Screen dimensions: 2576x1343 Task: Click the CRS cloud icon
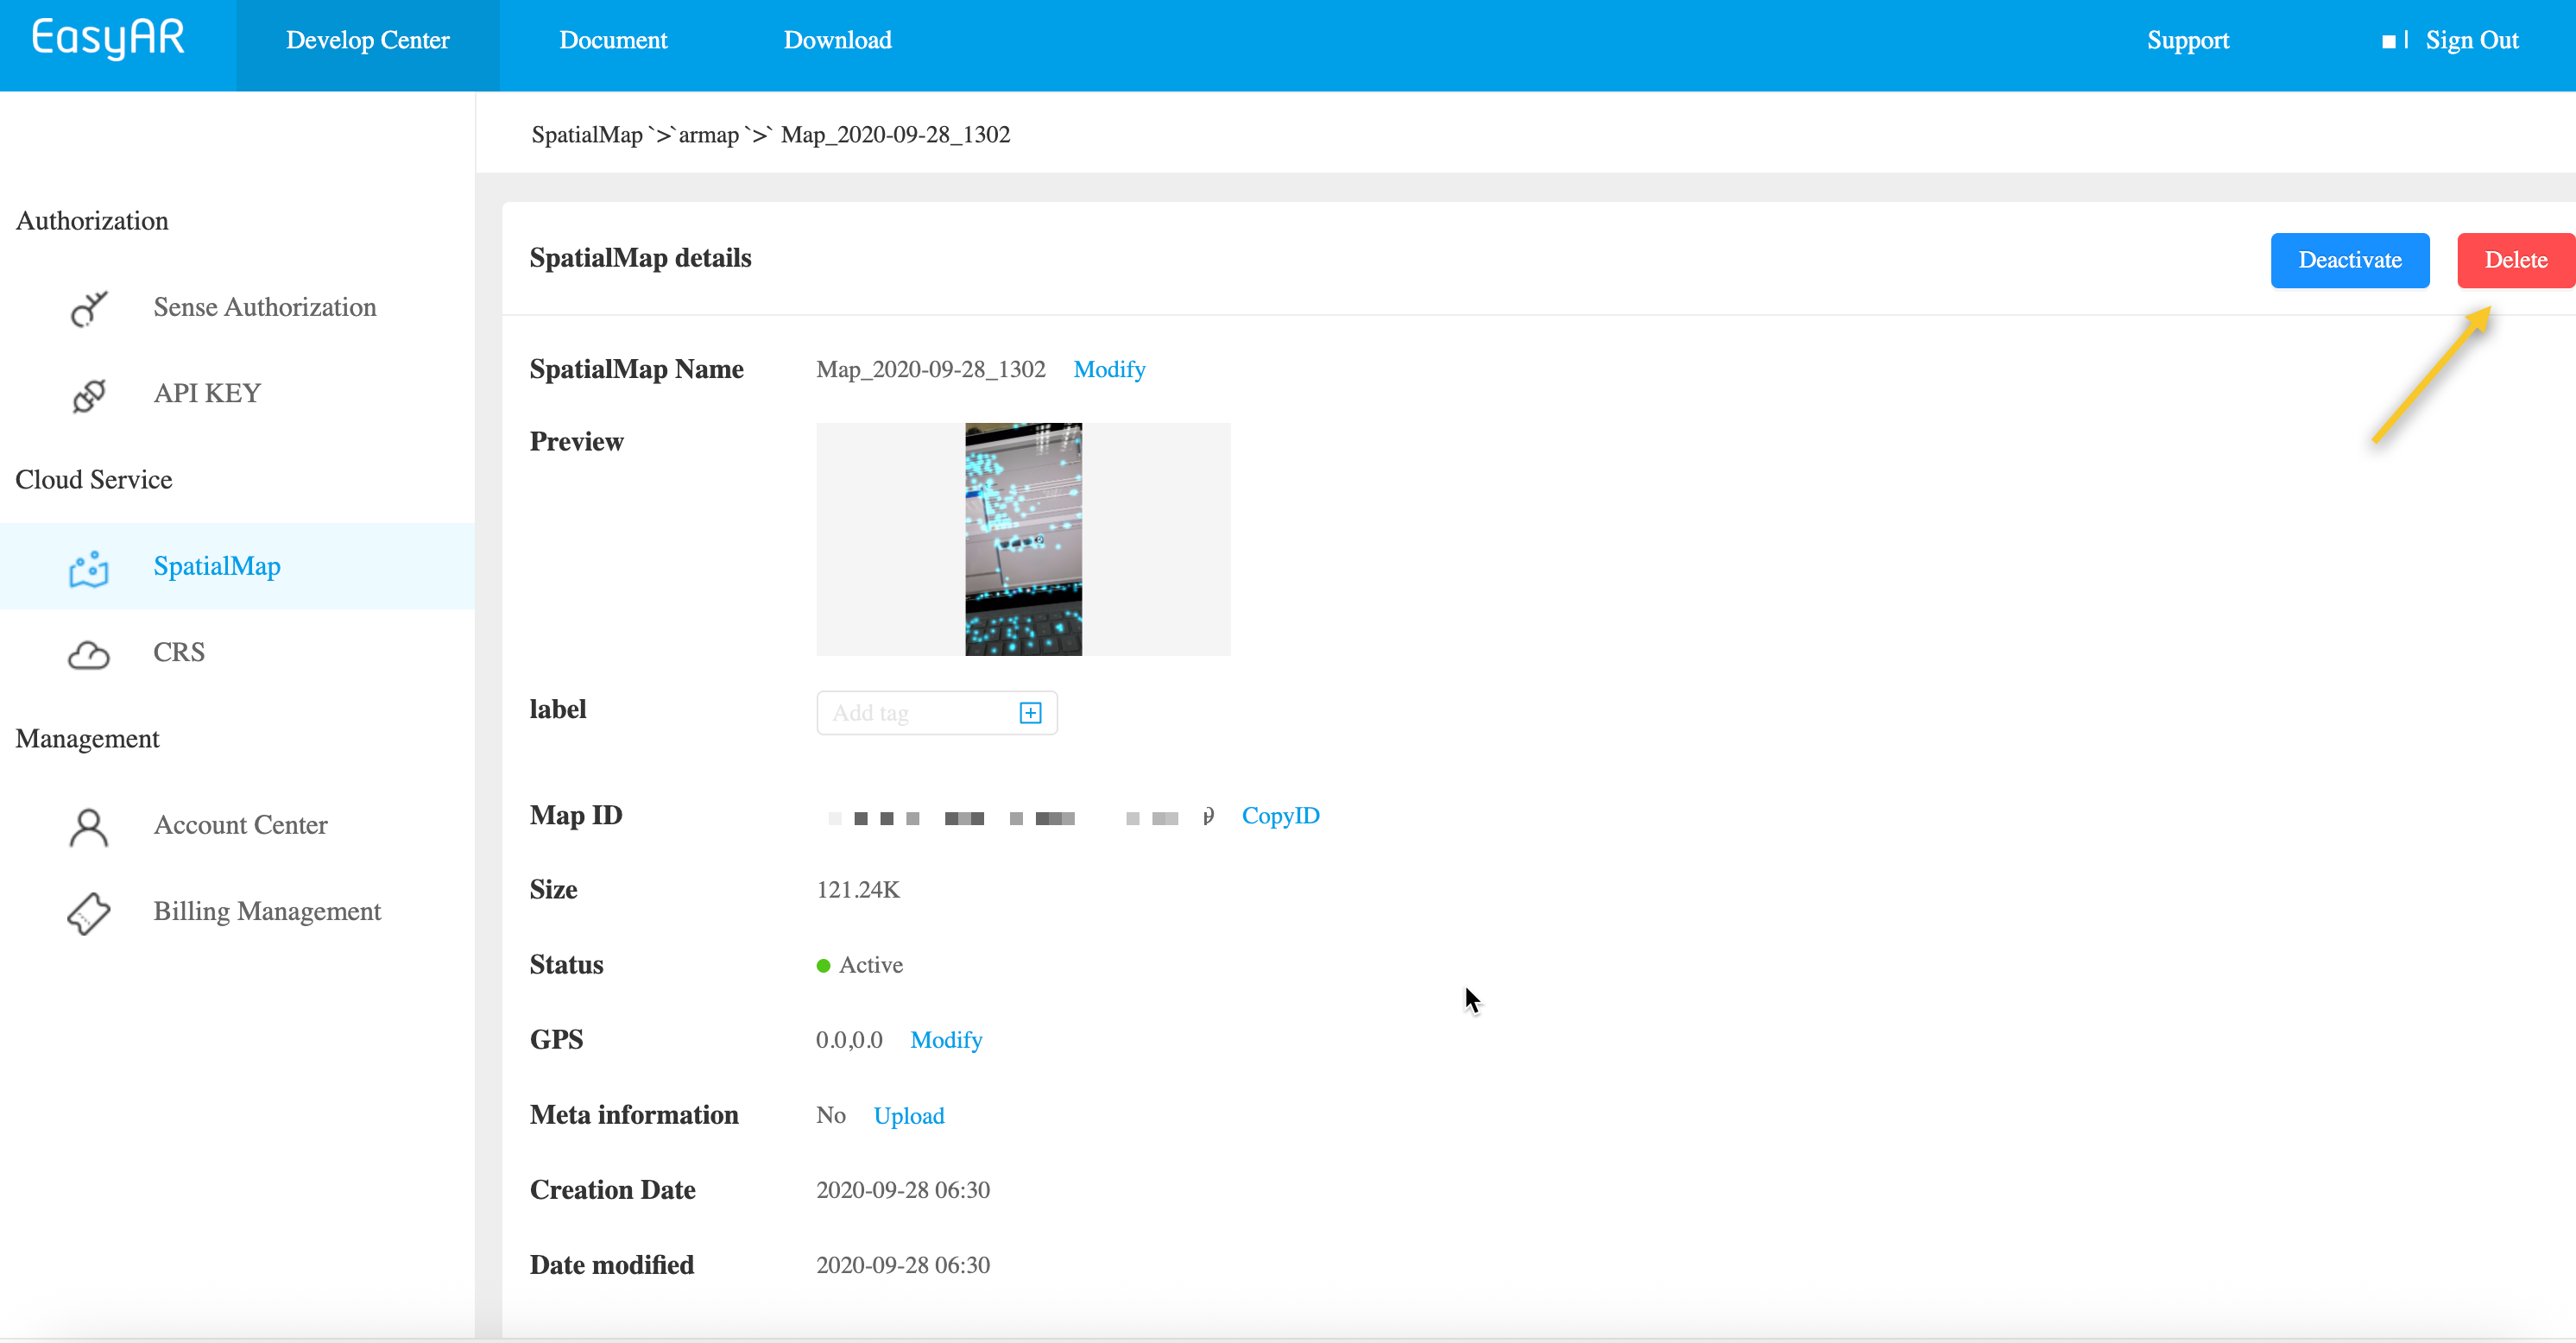[88, 654]
